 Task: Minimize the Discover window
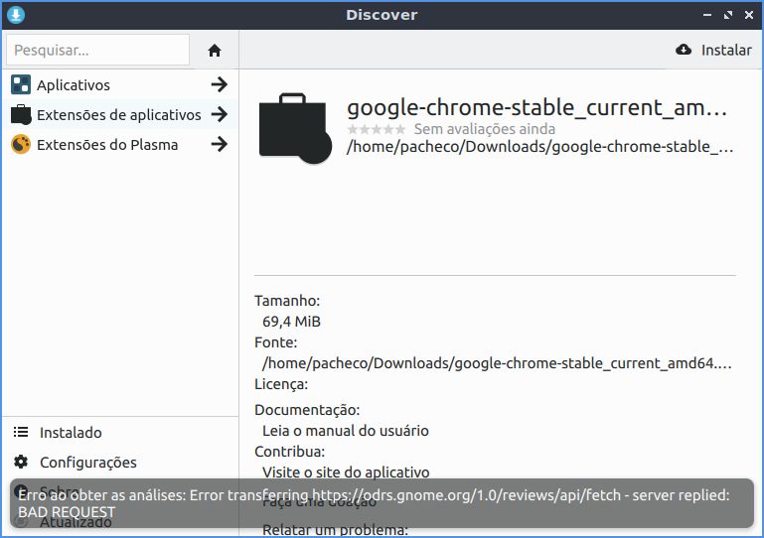[707, 15]
